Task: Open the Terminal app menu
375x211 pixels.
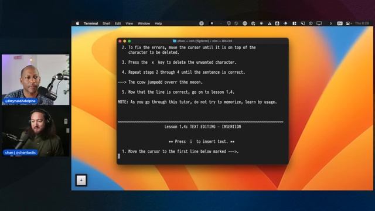Action: 91,23
